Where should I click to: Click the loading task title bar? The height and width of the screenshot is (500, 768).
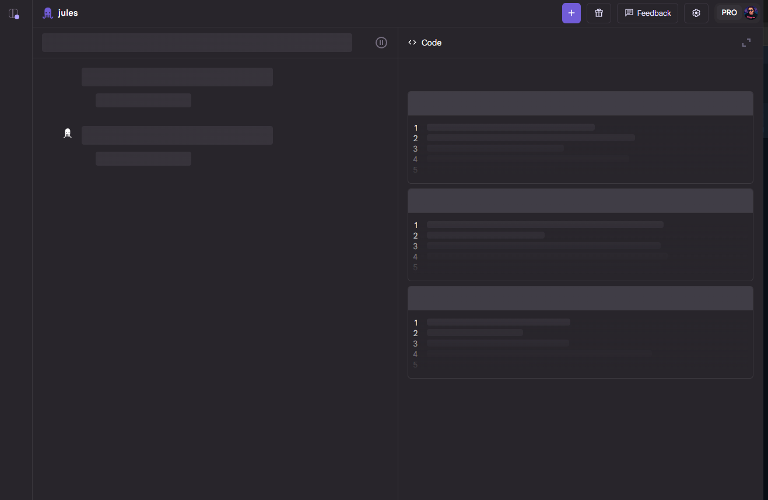[x=197, y=43]
